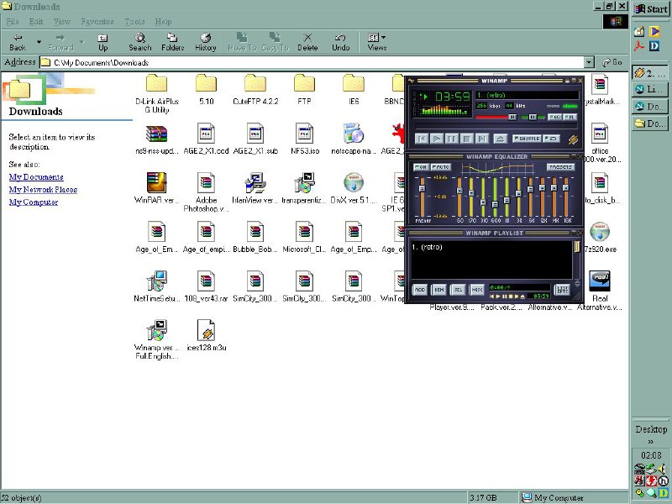Select the D-Link AirPlus G Utility folder
Image resolution: width=672 pixels, height=504 pixels.
157,93
